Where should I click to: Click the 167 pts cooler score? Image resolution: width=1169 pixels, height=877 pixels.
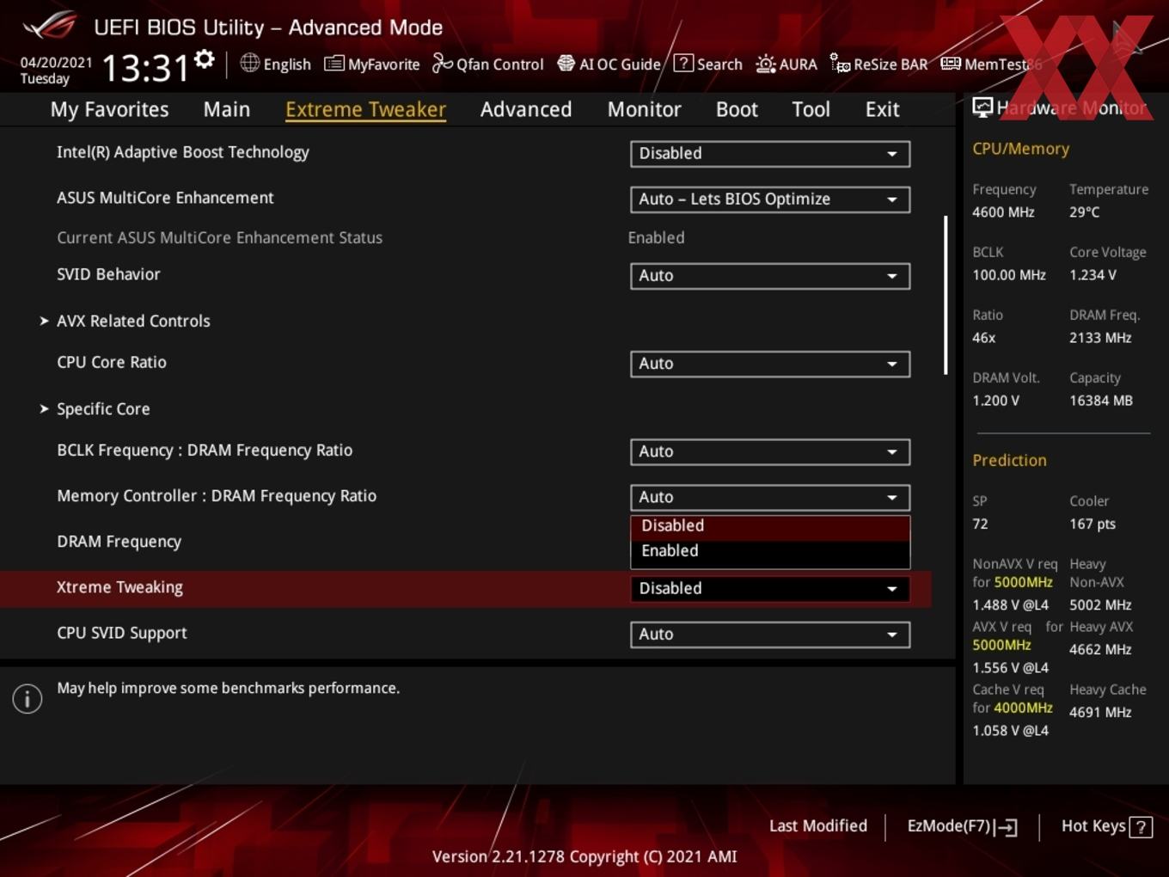tap(1092, 524)
